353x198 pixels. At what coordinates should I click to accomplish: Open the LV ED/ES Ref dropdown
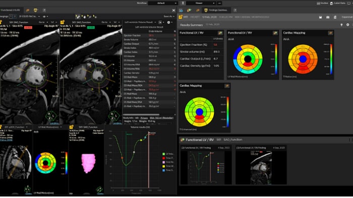click(x=29, y=17)
